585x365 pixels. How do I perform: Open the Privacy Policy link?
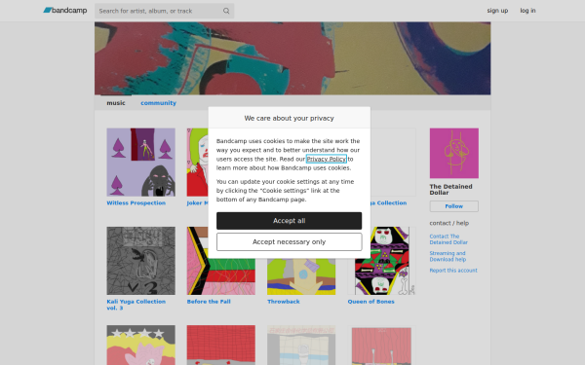pos(327,159)
